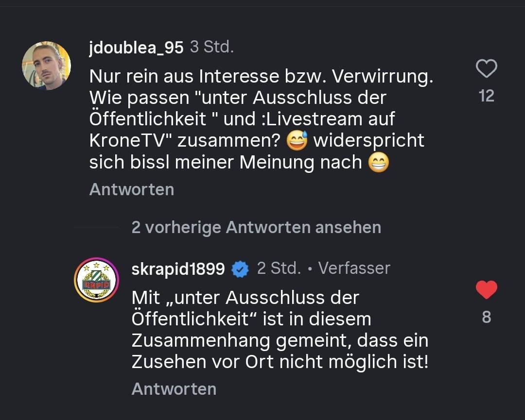Viewport: 525px width, 420px height.
Task: View the 12 likes count on first comment
Action: 486,96
